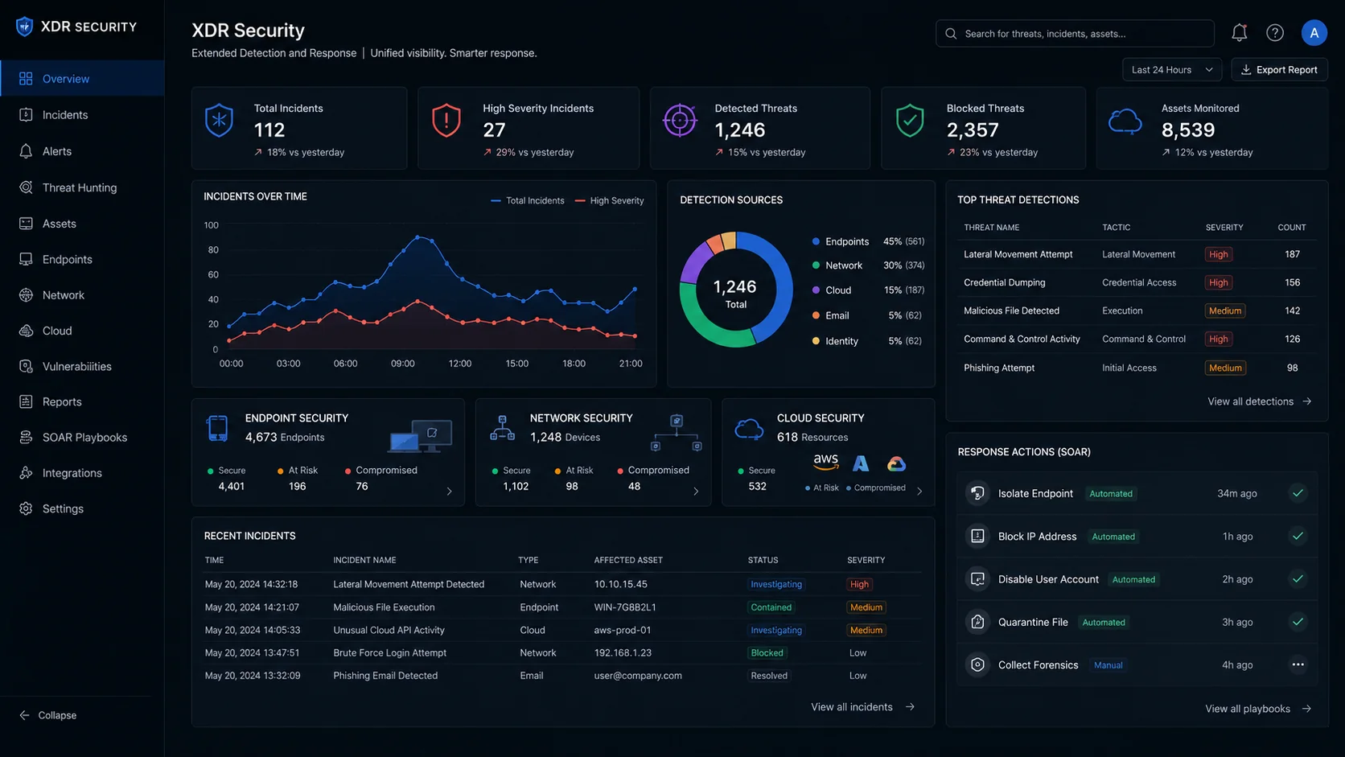This screenshot has height=757, width=1345.
Task: Open the notifications bell
Action: 1239,33
